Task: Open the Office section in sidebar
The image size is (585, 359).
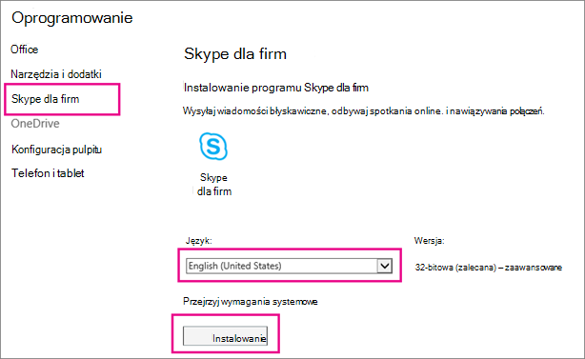Action: pyautogui.click(x=24, y=50)
